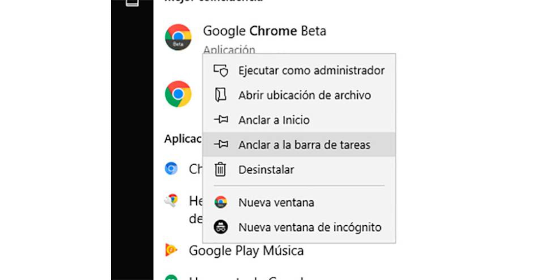555x280 pixels.
Task: Select Ejecutar como administrador
Action: pos(311,71)
